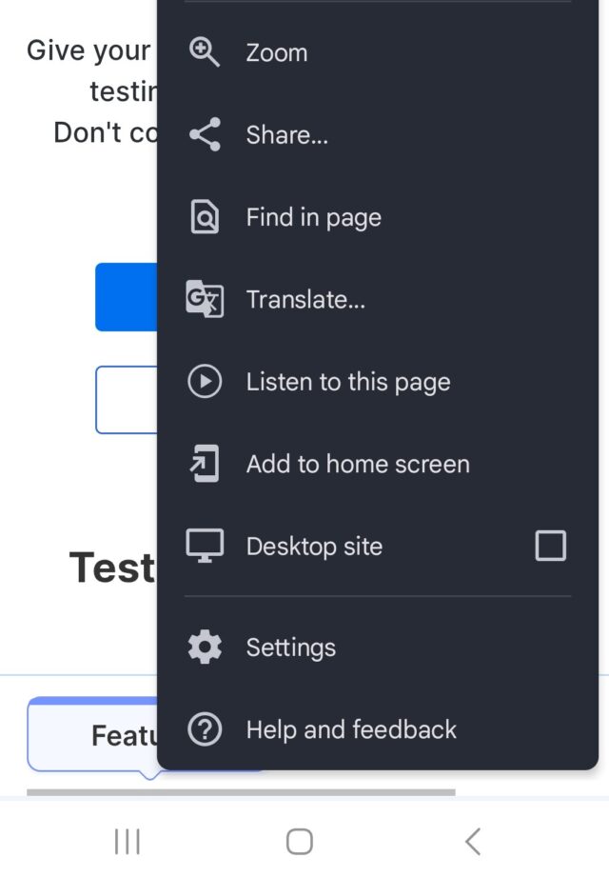The width and height of the screenshot is (609, 877).
Task: Open Settings via the gear icon
Action: click(x=204, y=647)
